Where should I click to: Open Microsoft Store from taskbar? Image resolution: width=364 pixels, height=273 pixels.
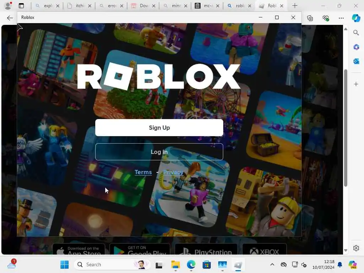[207, 265]
